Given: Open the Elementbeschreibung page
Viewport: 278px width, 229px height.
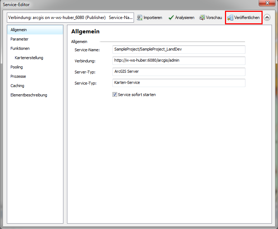Looking at the screenshot, I should pos(29,95).
